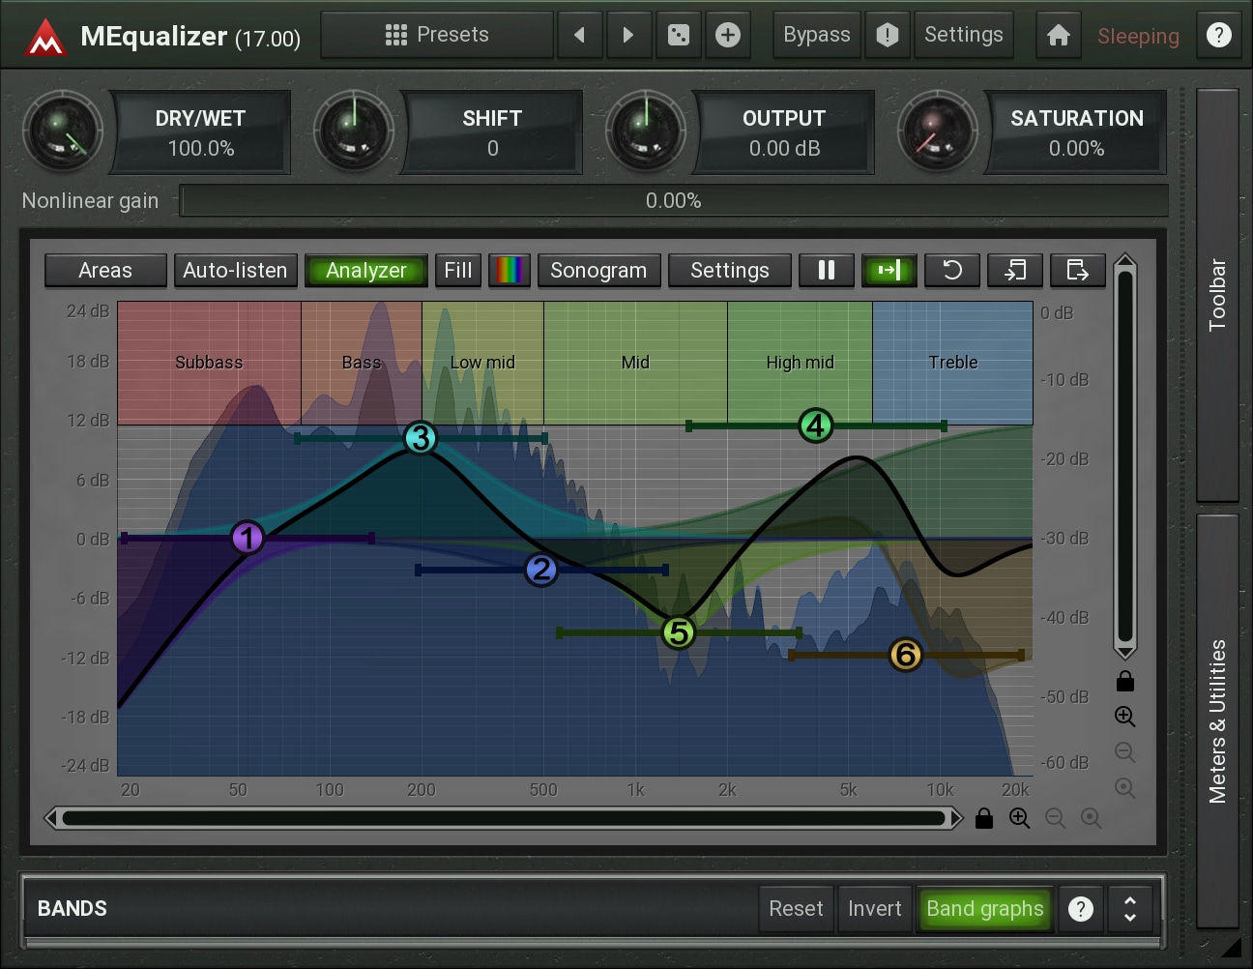Select the next preset arrow

[628, 36]
